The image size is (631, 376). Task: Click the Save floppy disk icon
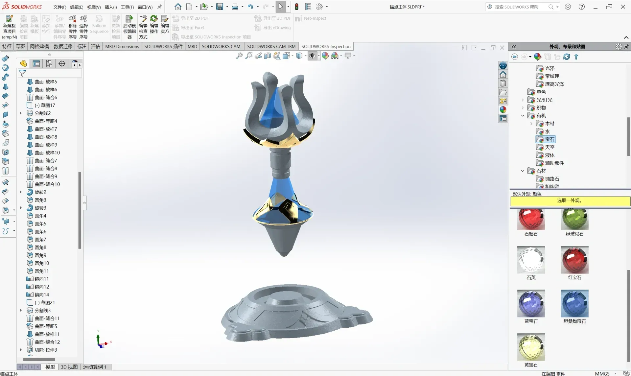(x=220, y=7)
